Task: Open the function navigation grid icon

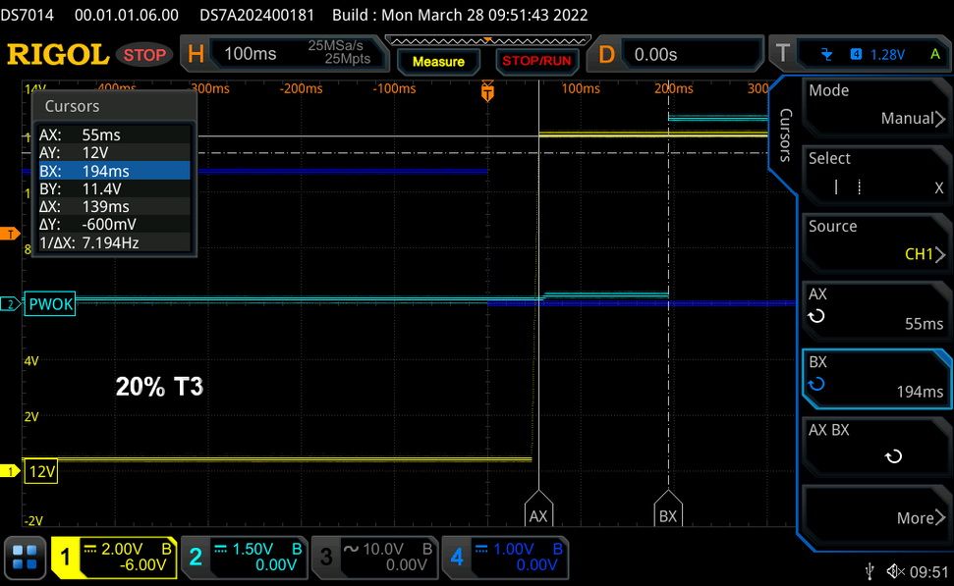Action: coord(25,558)
